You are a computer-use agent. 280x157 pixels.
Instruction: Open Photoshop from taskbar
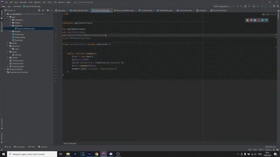pyautogui.click(x=75, y=154)
